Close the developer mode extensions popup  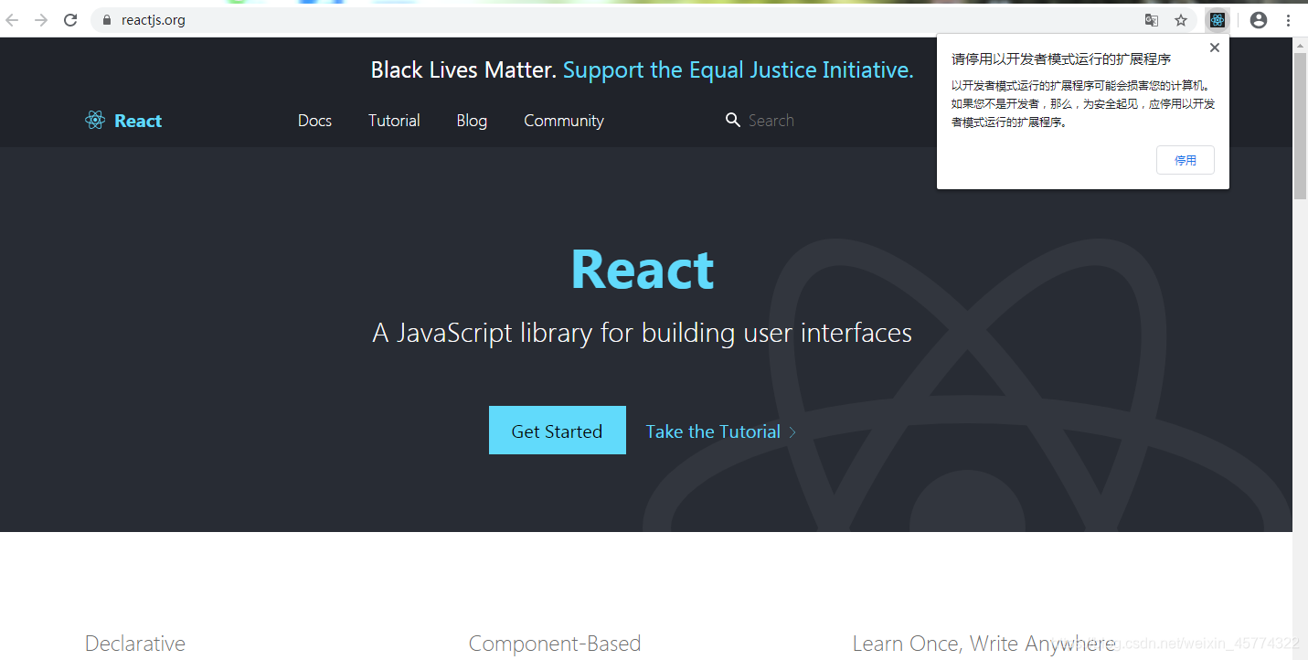1214,48
